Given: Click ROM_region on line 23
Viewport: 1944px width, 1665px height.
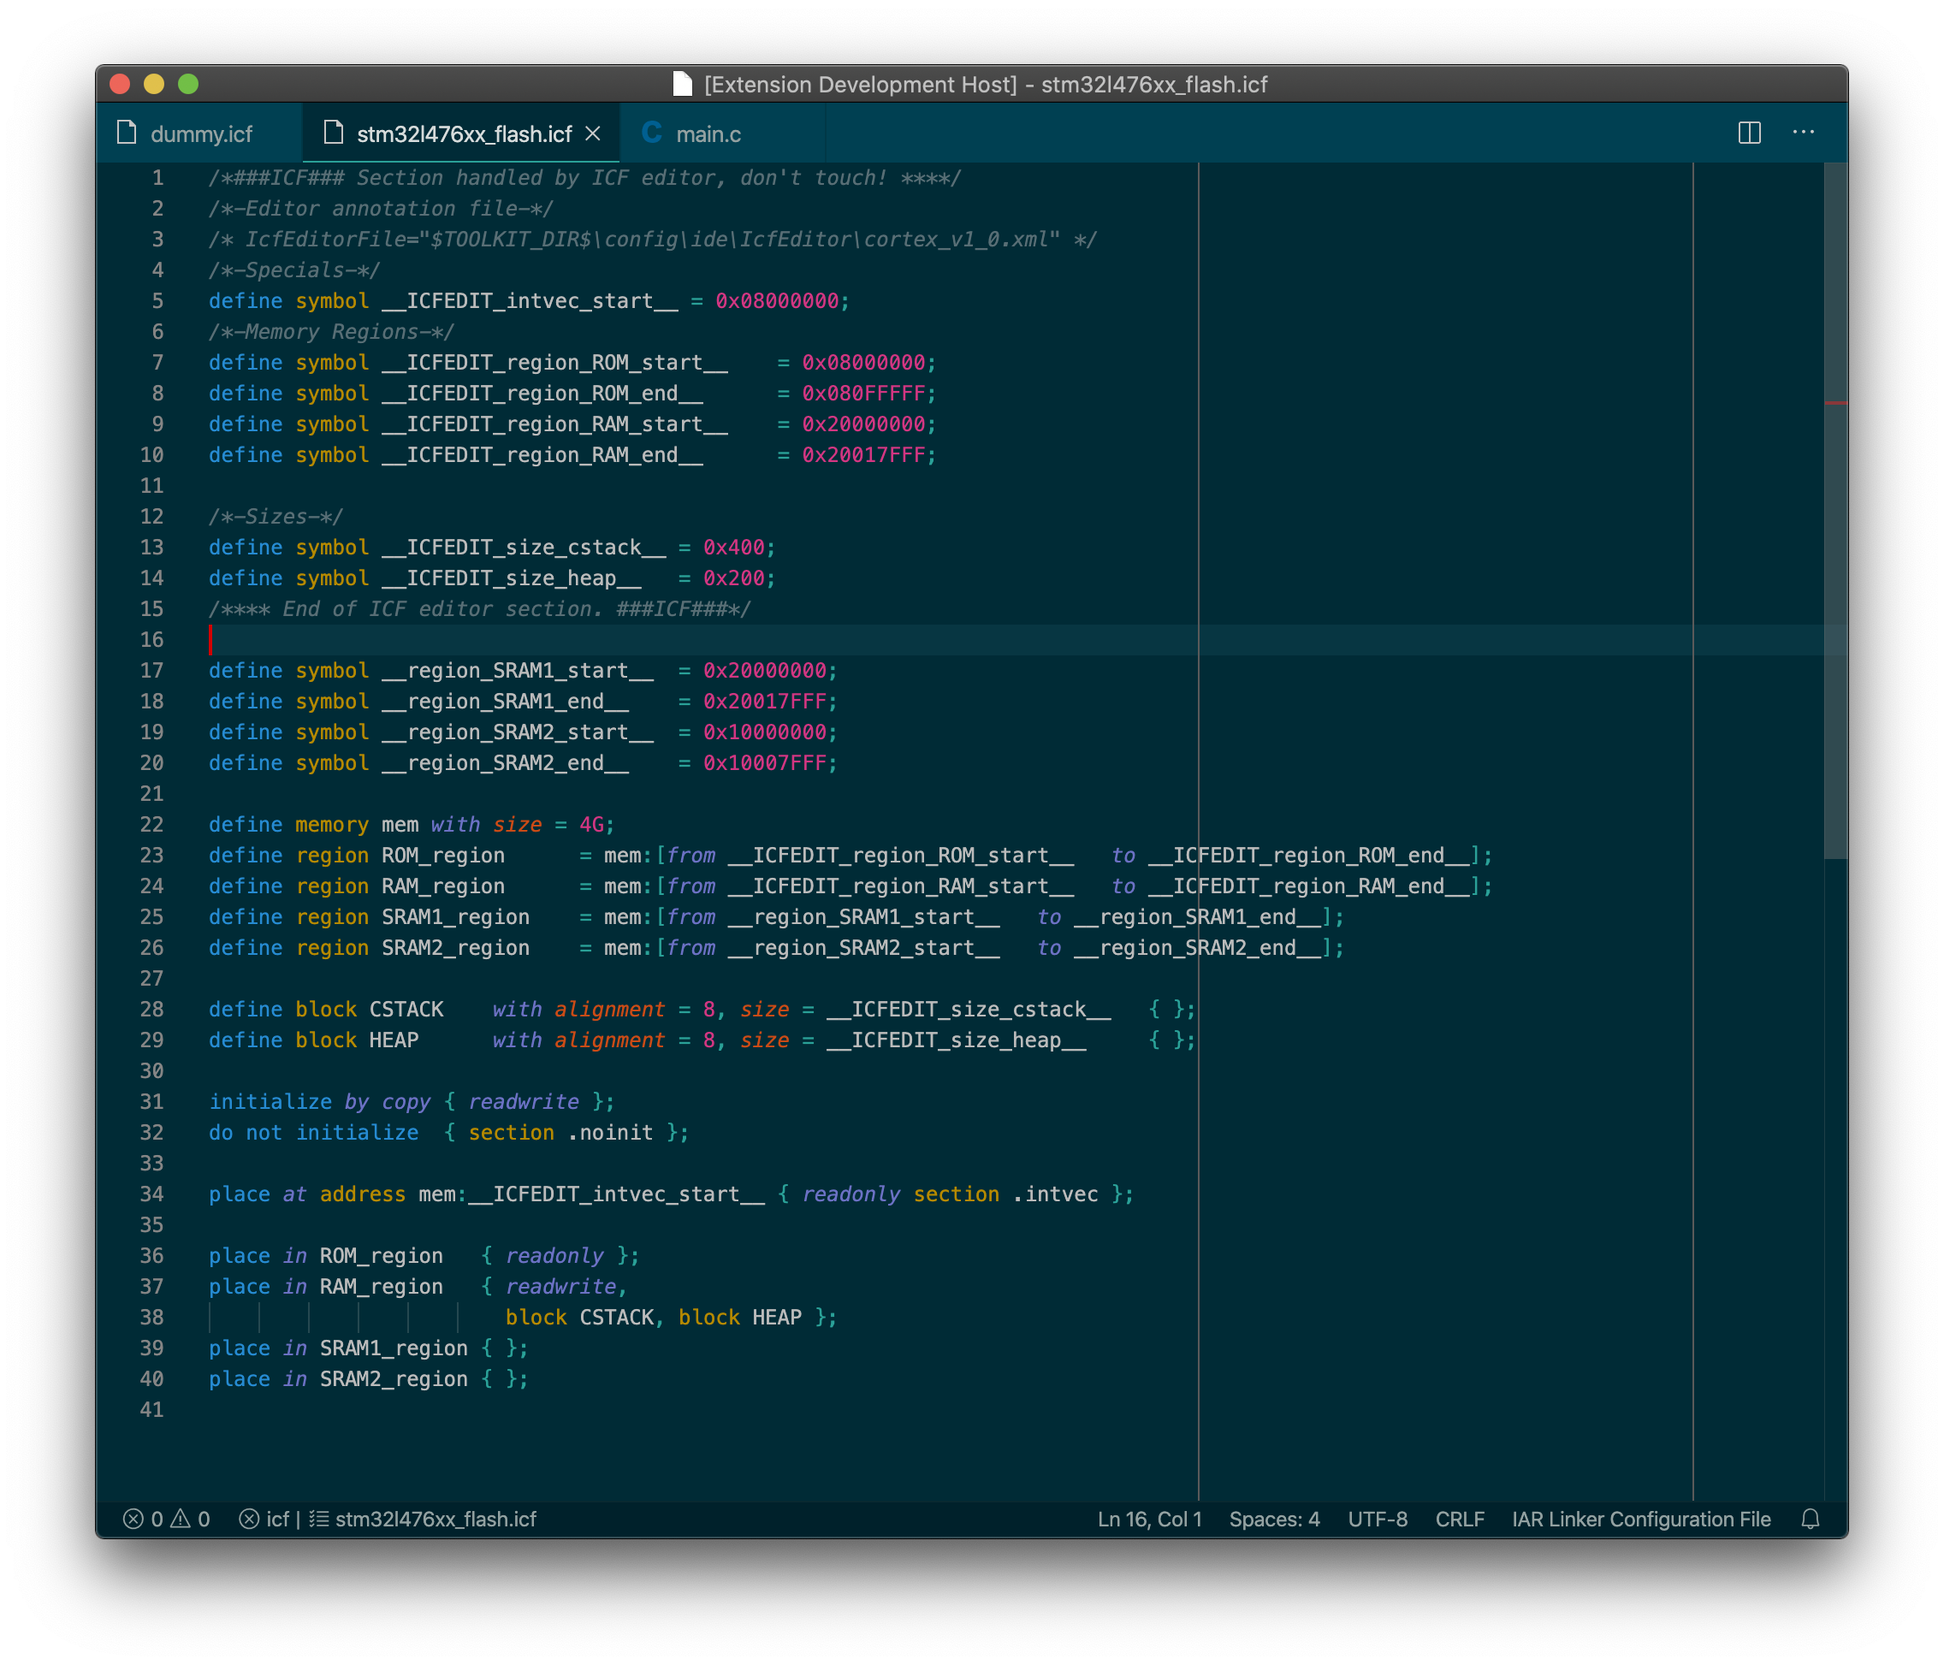Looking at the screenshot, I should click(x=443, y=856).
